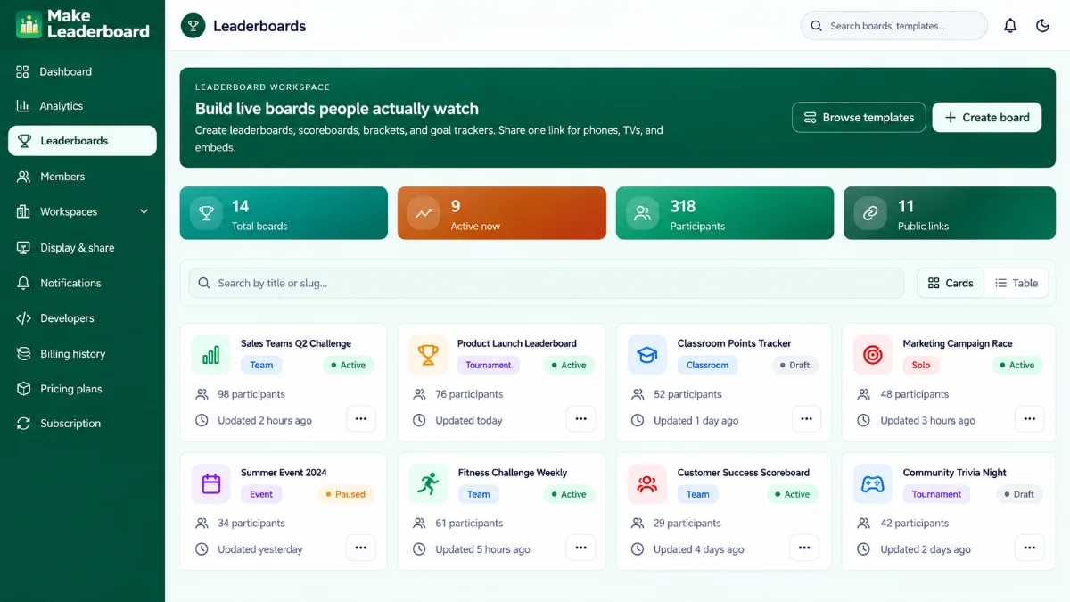Expand the Workspaces chevron in sidebar

(x=144, y=211)
